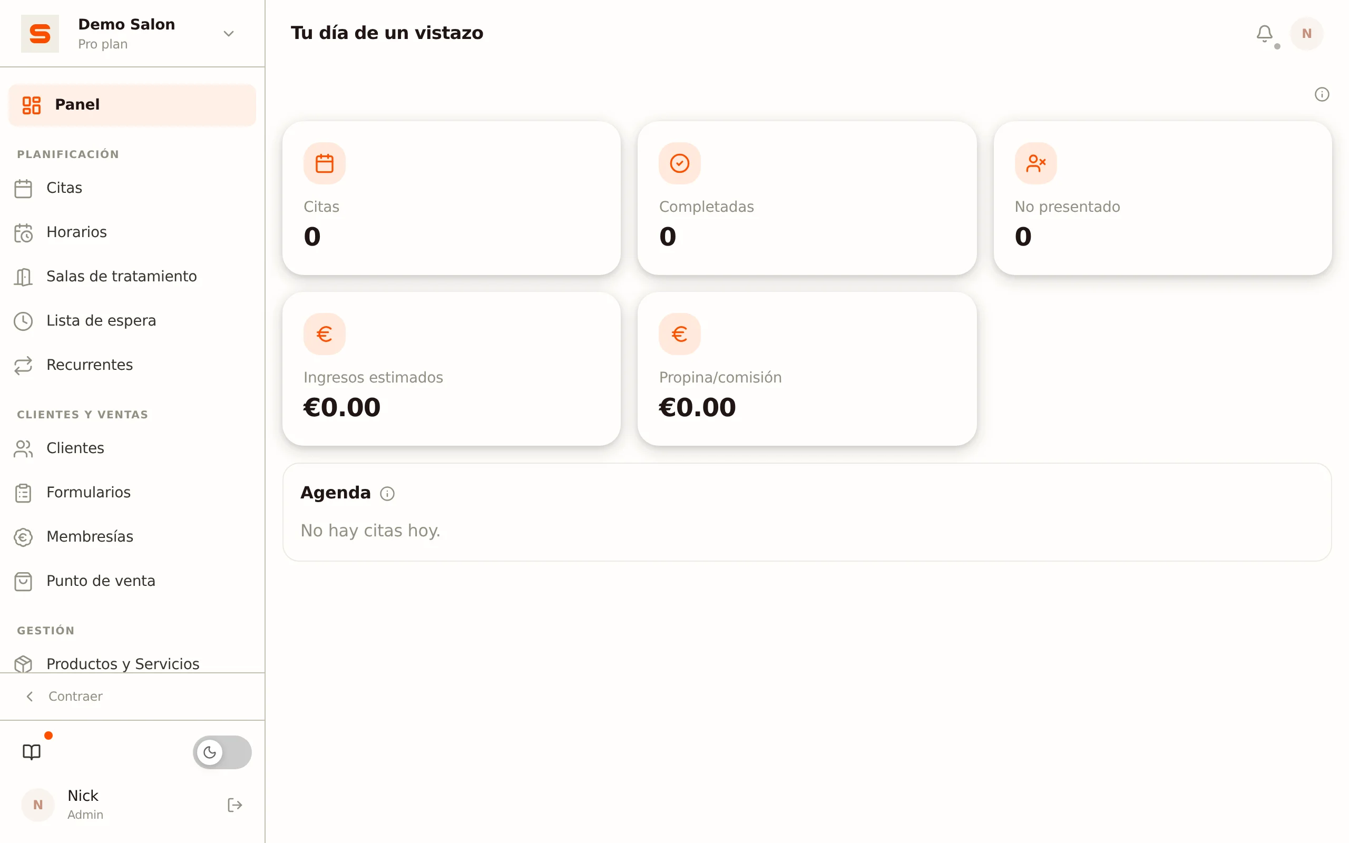Toggle the dark mode switch
The width and height of the screenshot is (1349, 843).
(222, 752)
